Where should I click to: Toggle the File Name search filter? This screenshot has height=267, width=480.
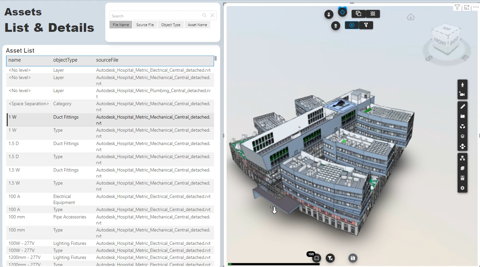pos(121,25)
